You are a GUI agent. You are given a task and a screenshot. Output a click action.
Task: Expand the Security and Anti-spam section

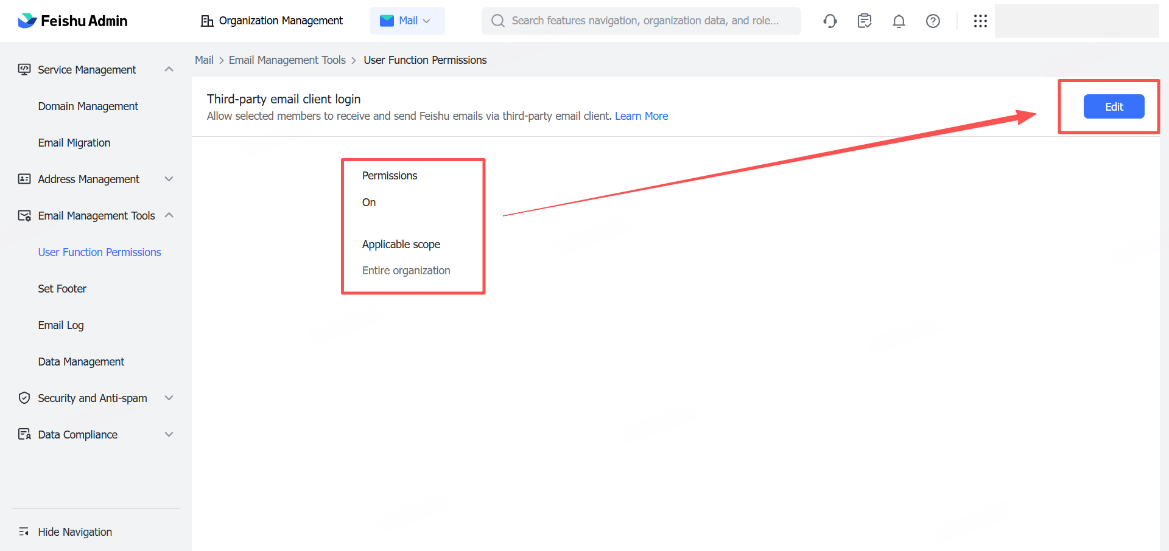(169, 398)
